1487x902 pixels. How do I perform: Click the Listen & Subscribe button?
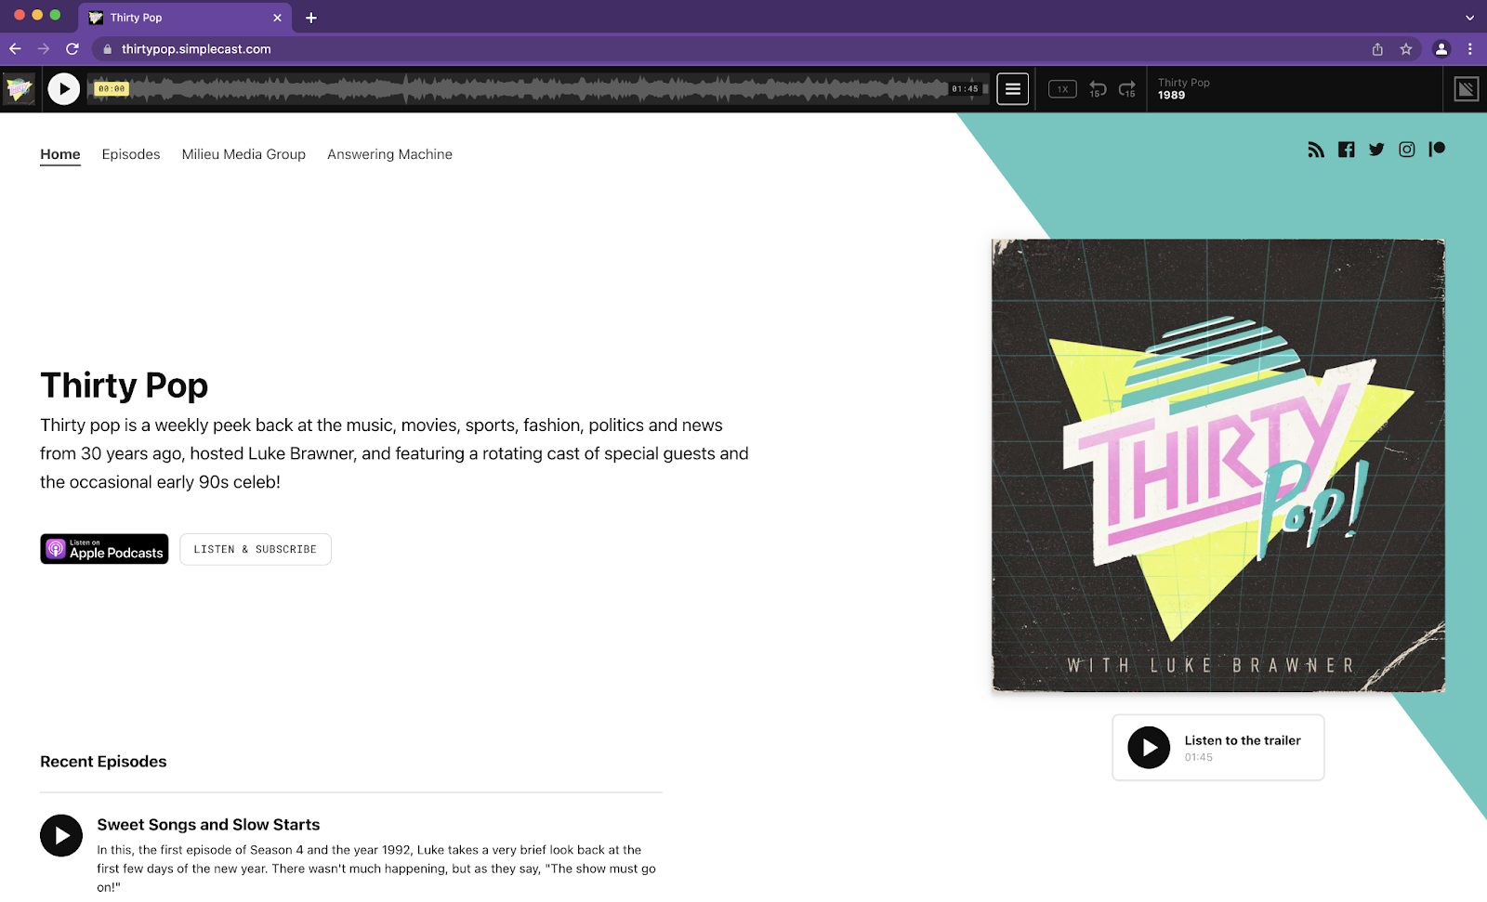[255, 549]
